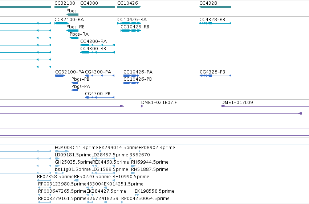Screen dimensions: 309x204
Task: Select EST EP08902.3prime
Action: pos(140,151)
